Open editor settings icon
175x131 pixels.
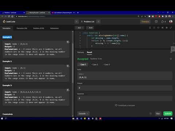coord(167,28)
